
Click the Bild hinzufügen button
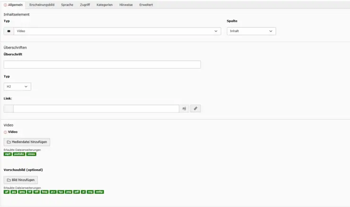pyautogui.click(x=21, y=180)
